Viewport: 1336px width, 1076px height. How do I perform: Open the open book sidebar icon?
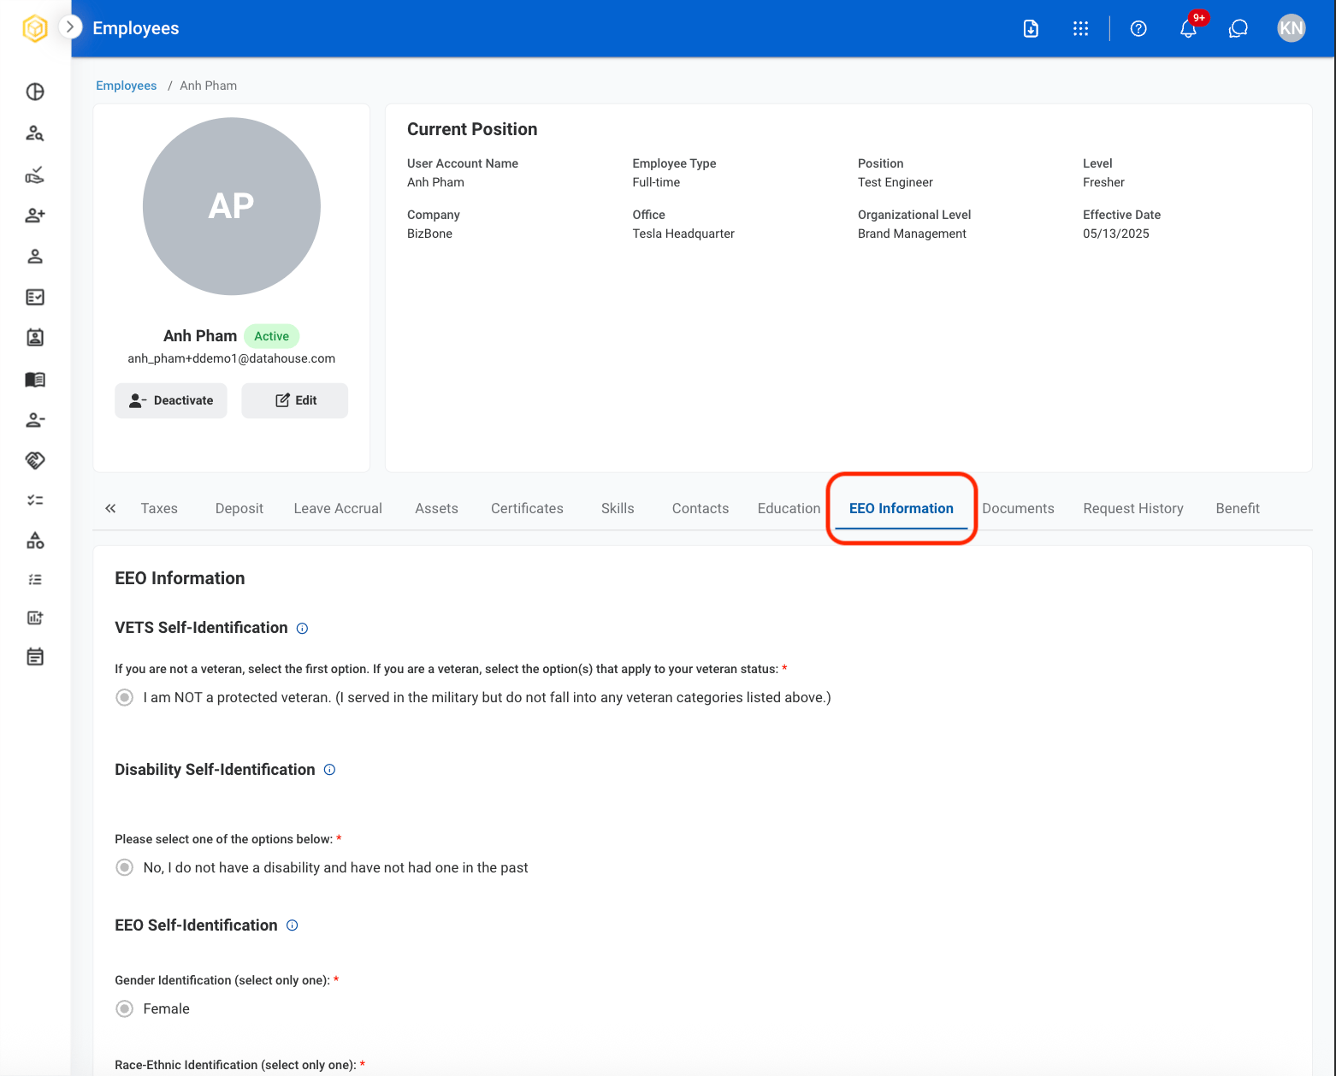point(35,379)
